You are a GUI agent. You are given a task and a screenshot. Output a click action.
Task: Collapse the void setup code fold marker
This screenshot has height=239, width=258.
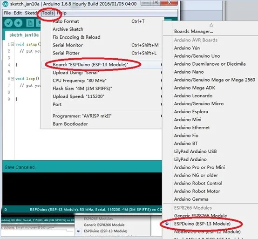12,44
